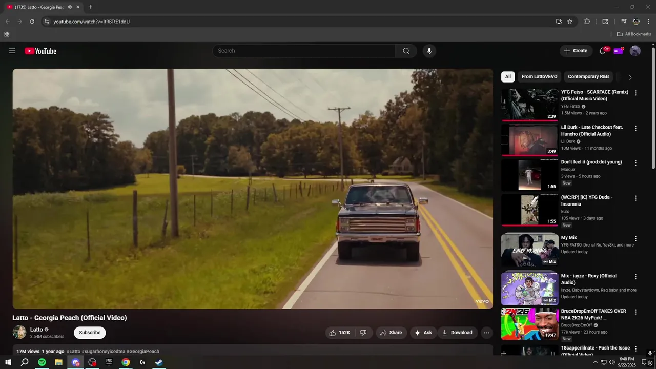Open YouTube notifications bell
The width and height of the screenshot is (656, 369).
[603, 51]
